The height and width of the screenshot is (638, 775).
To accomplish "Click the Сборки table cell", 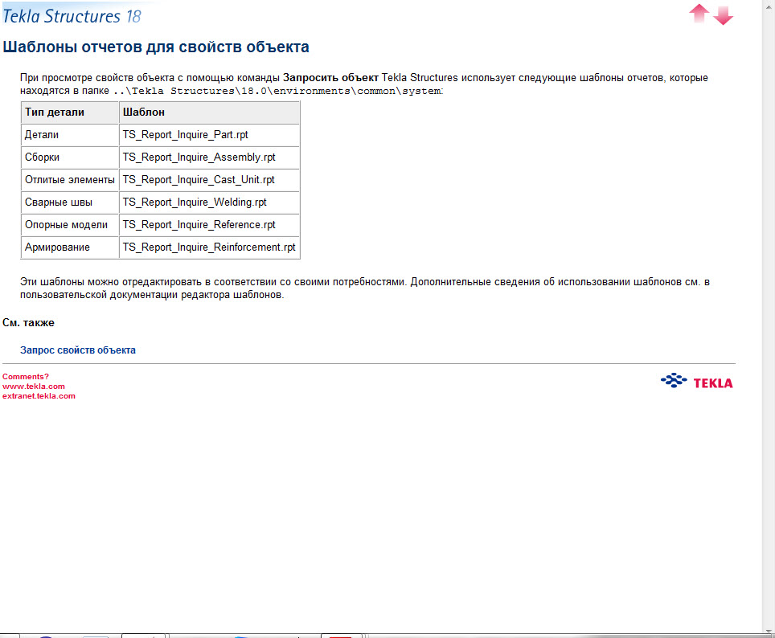I will pos(70,157).
